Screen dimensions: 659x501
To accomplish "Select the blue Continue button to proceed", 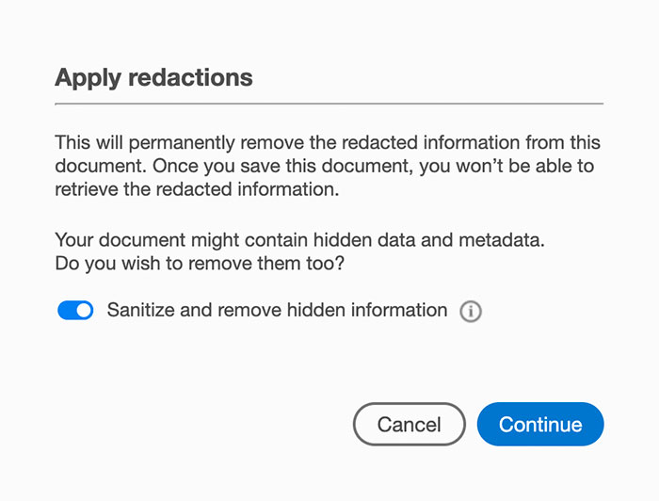I will click(x=540, y=424).
